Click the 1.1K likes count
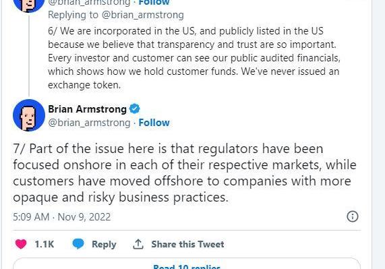The width and height of the screenshot is (385, 269). click(45, 244)
